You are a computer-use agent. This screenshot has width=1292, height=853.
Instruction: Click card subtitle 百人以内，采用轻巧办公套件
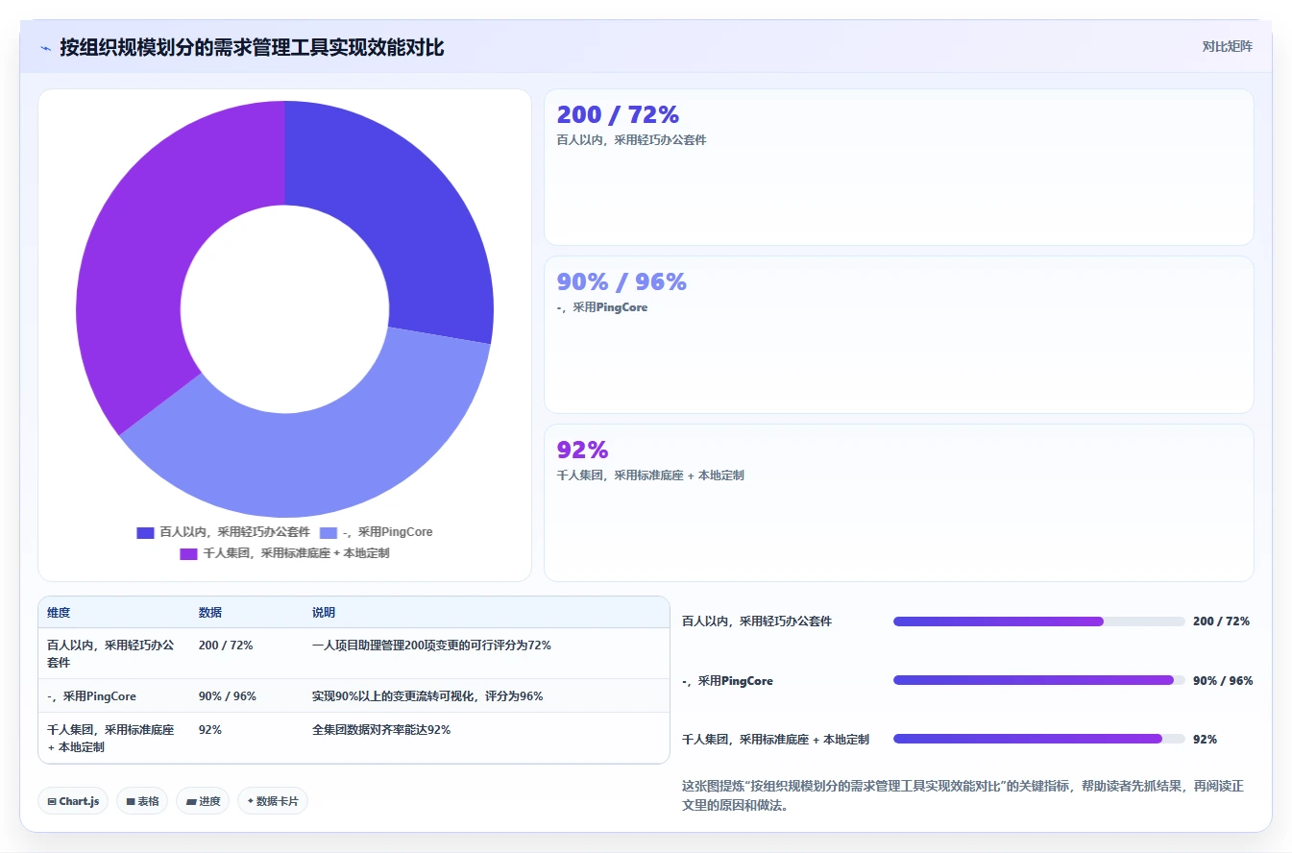point(632,140)
